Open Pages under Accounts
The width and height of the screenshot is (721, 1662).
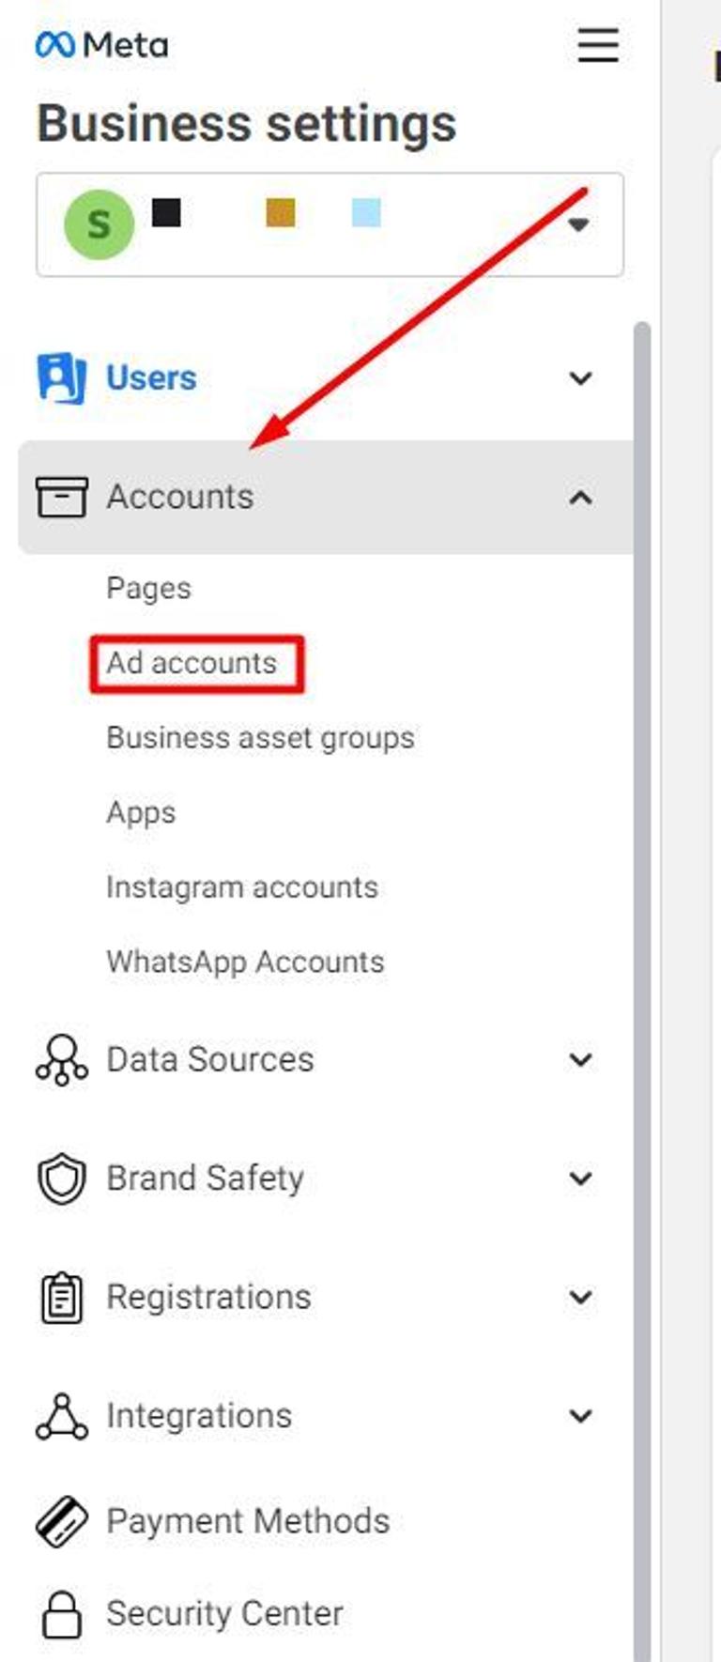(148, 589)
